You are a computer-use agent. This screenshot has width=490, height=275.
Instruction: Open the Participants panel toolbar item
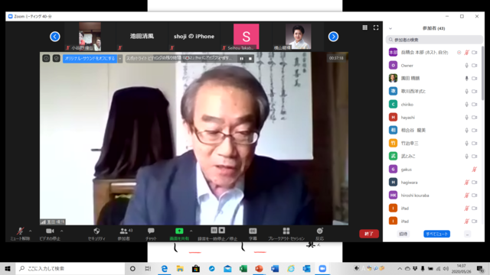(124, 234)
